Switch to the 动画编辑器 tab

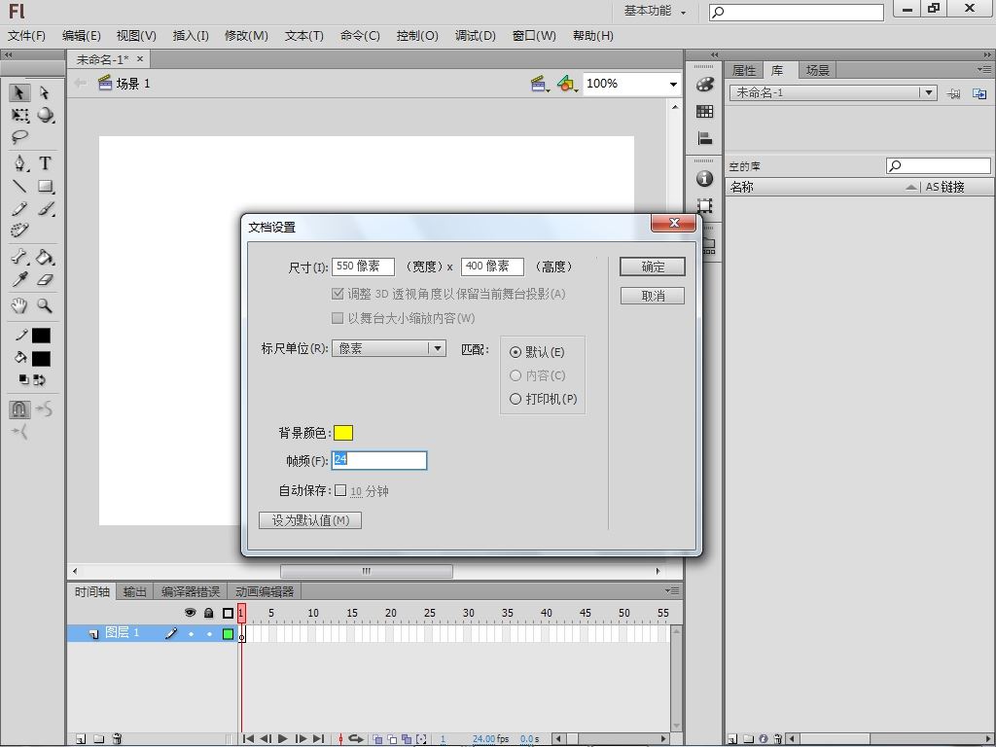(265, 592)
